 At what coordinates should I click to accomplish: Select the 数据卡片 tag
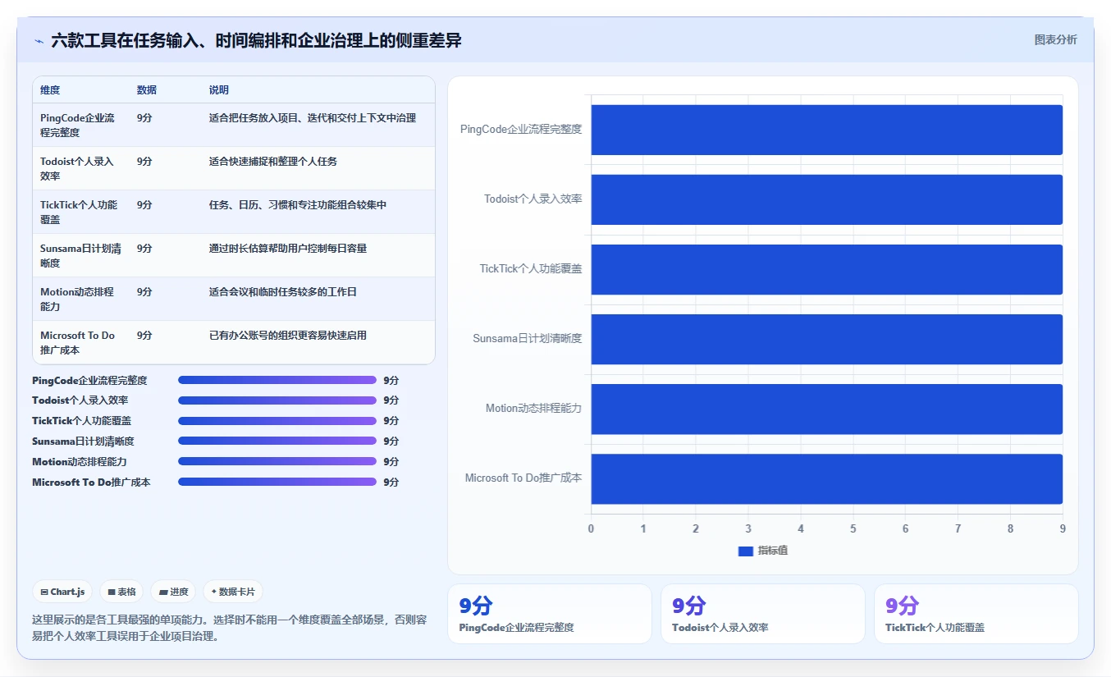pos(233,592)
